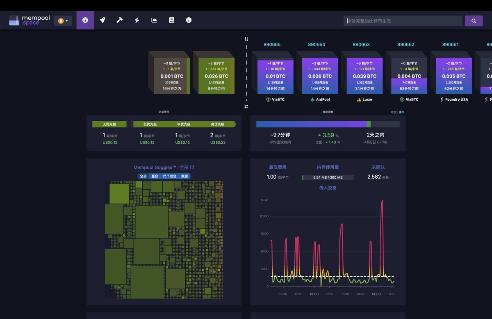Click the Foundry USA pool name
Viewport: 492px width, 319px height.
point(457,99)
